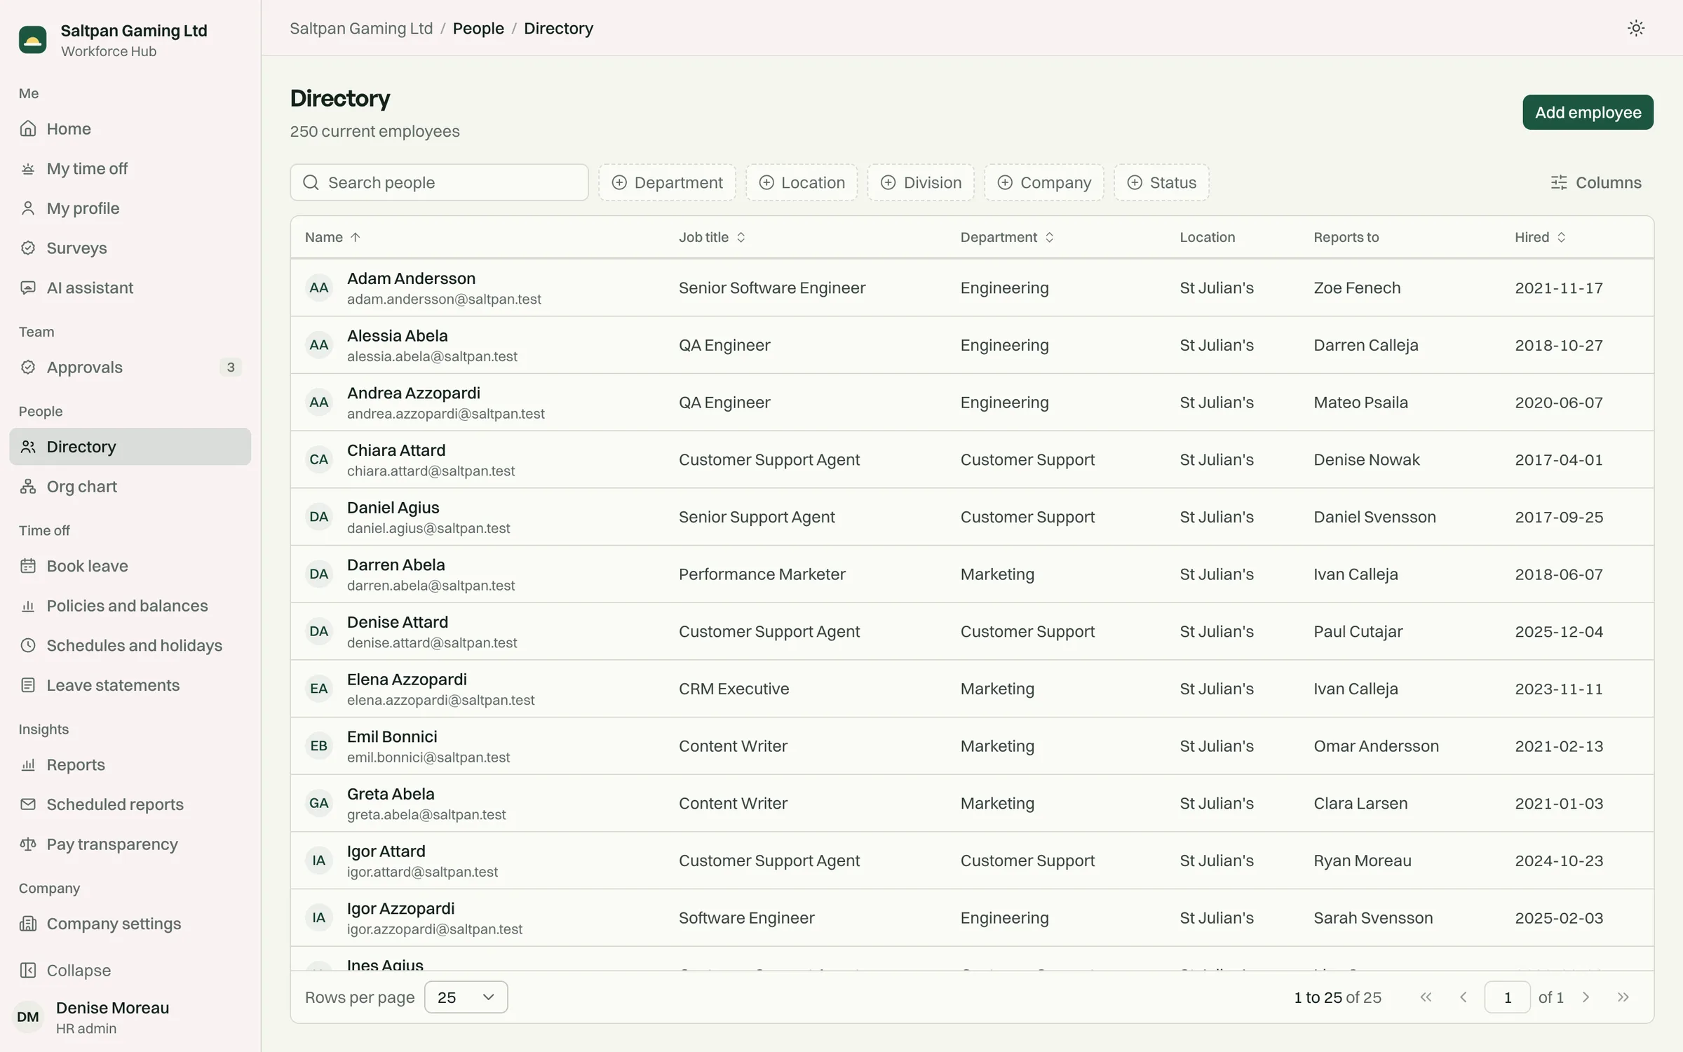Click Scheduled reports envelope icon
The width and height of the screenshot is (1683, 1052).
[x=28, y=804]
